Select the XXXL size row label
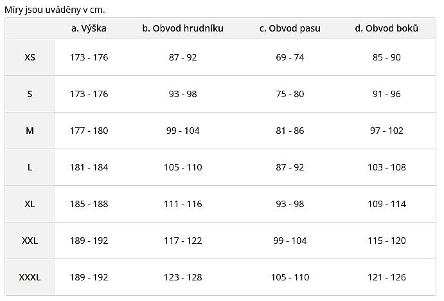The height and width of the screenshot is (301, 444). [x=30, y=277]
